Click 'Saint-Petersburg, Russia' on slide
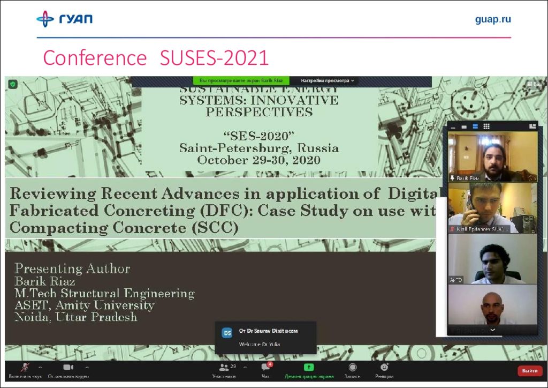This screenshot has height=388, width=548. (x=260, y=148)
